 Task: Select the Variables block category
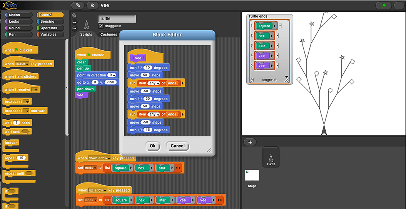50,35
